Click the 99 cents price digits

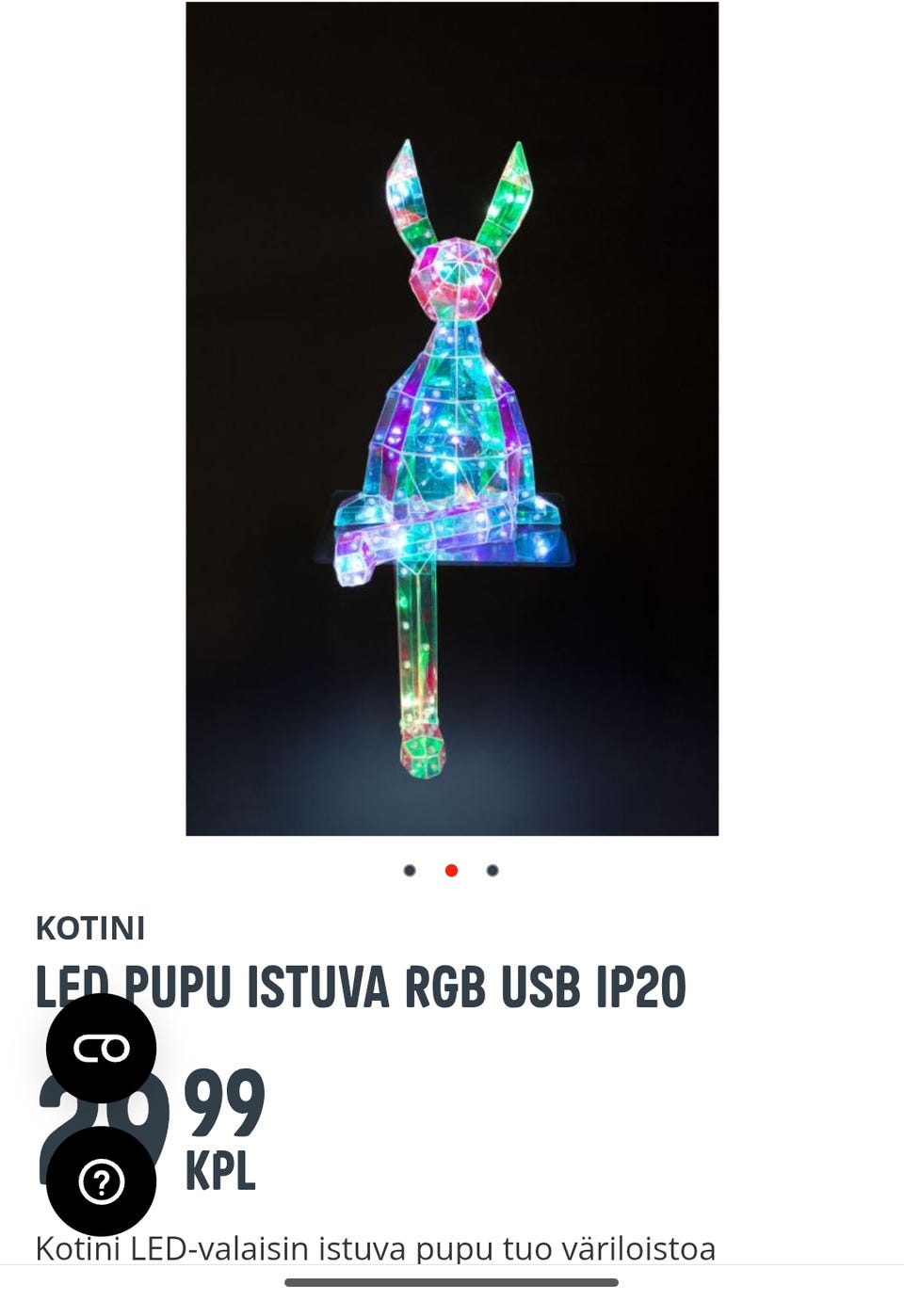(x=224, y=1103)
